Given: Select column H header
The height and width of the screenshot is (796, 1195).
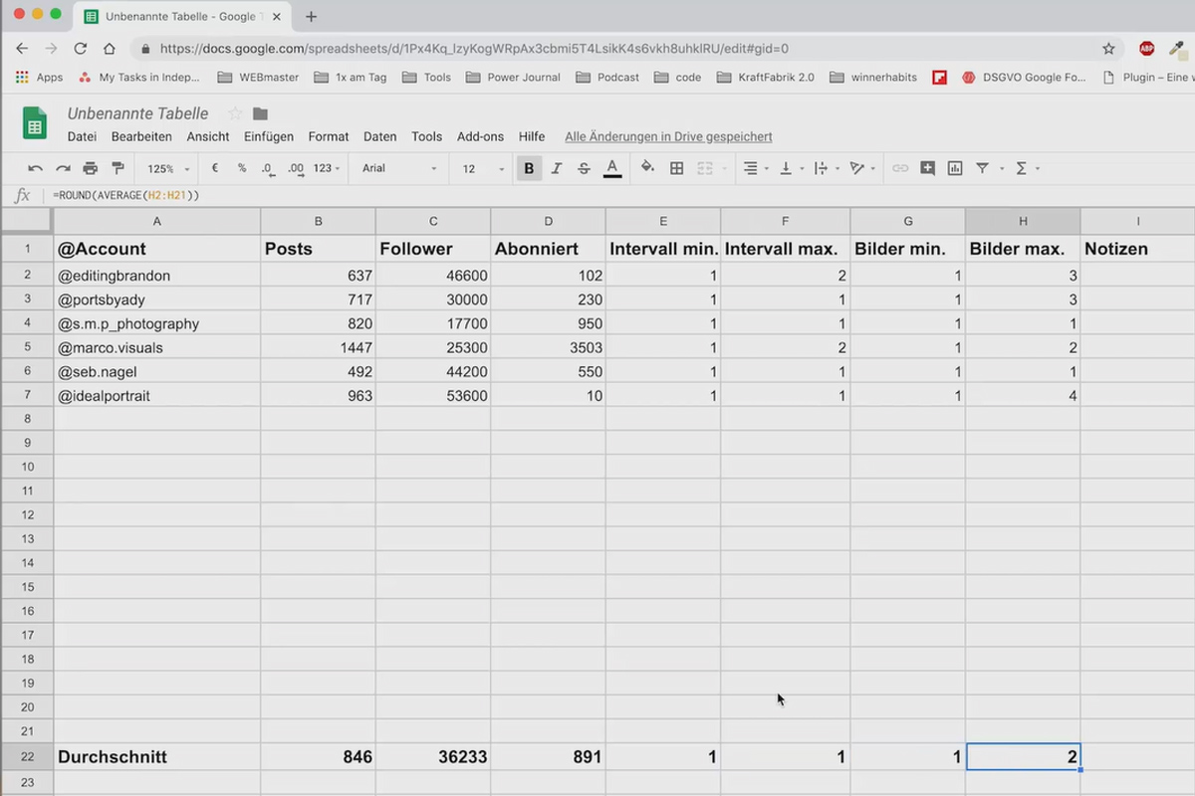Looking at the screenshot, I should point(1023,221).
